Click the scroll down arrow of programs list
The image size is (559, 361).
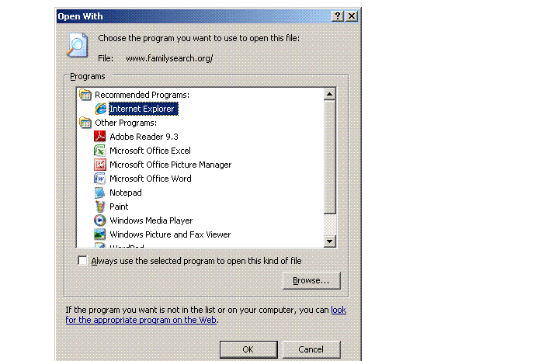pos(329,241)
